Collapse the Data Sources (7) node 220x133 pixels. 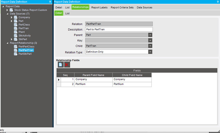(7, 14)
